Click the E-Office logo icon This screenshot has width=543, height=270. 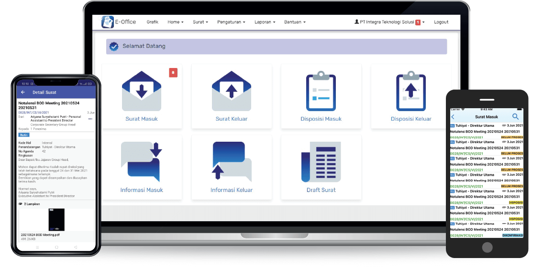(108, 22)
